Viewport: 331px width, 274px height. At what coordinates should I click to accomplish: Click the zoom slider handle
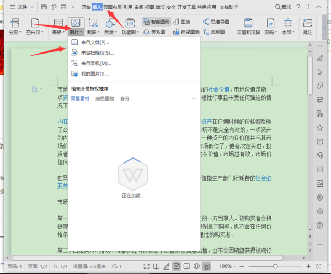point(275,266)
